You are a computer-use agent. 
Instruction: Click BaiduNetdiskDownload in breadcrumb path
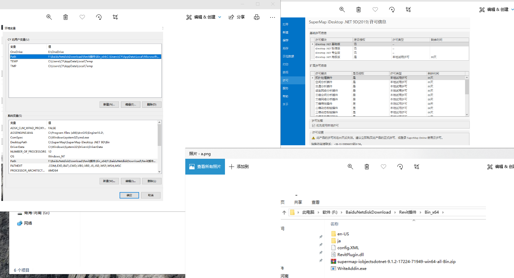368,212
